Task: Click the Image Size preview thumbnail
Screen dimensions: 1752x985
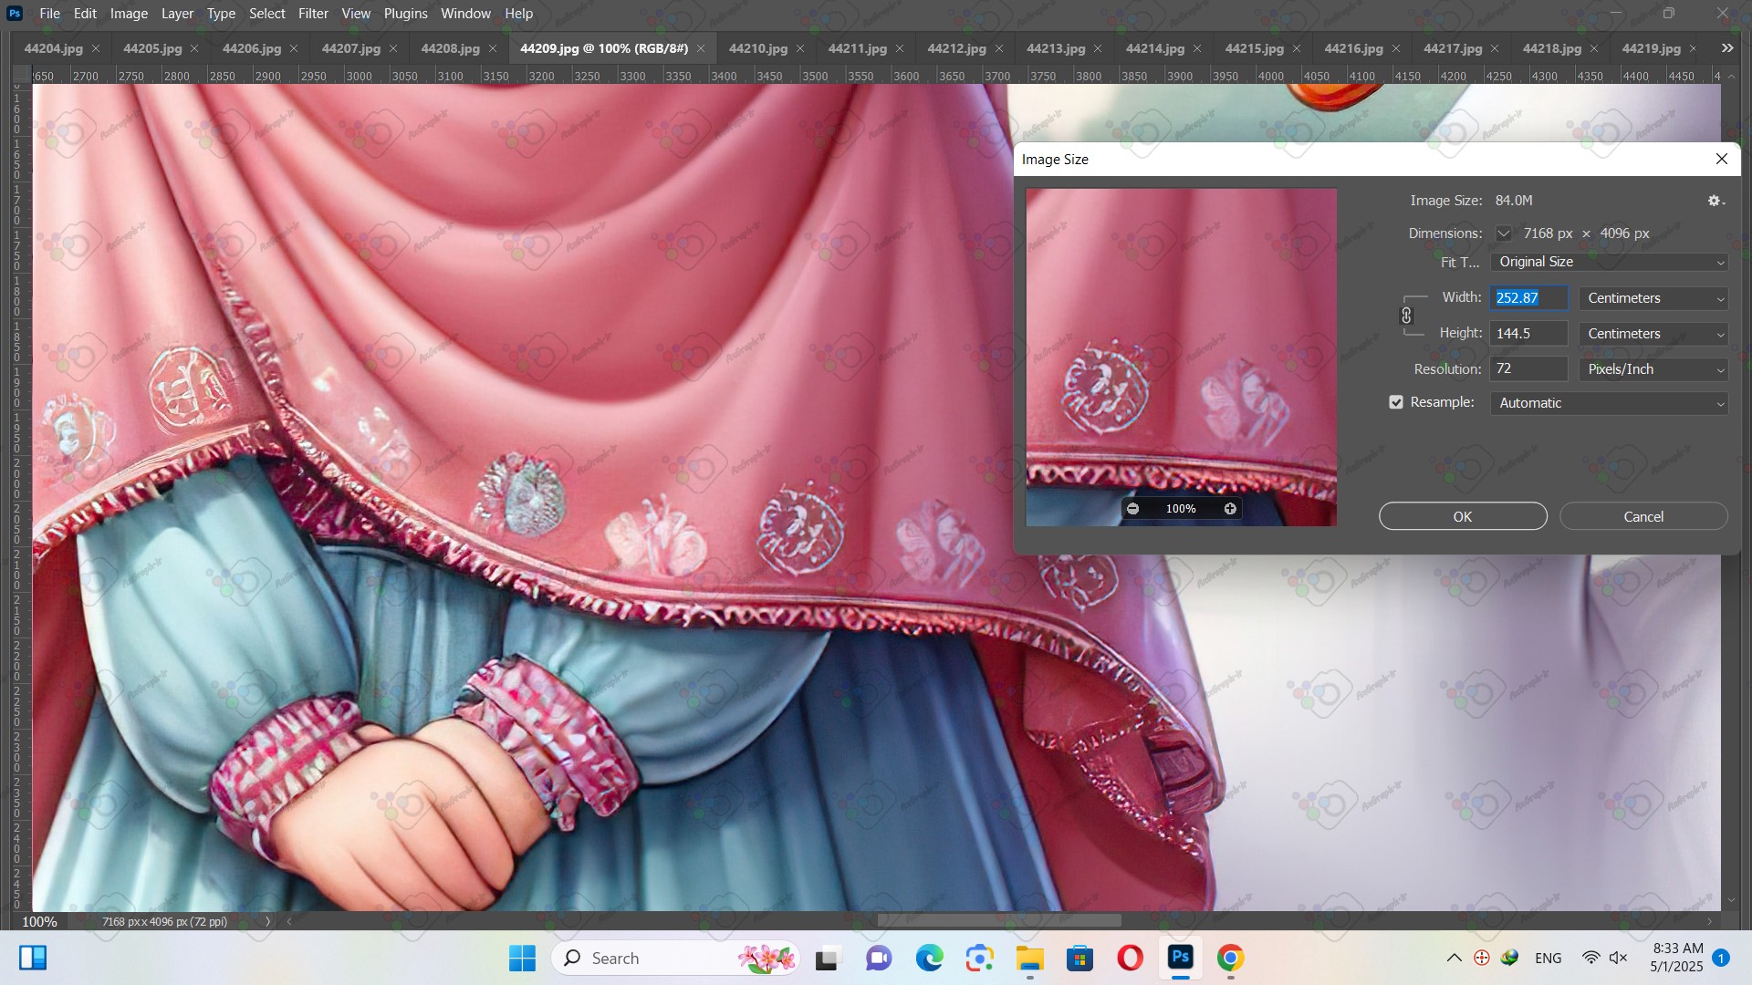Action: (1181, 357)
